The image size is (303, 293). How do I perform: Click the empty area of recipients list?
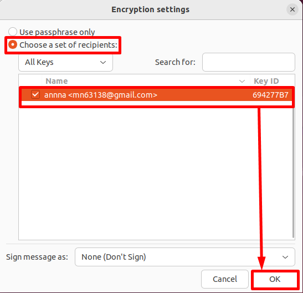point(156,172)
